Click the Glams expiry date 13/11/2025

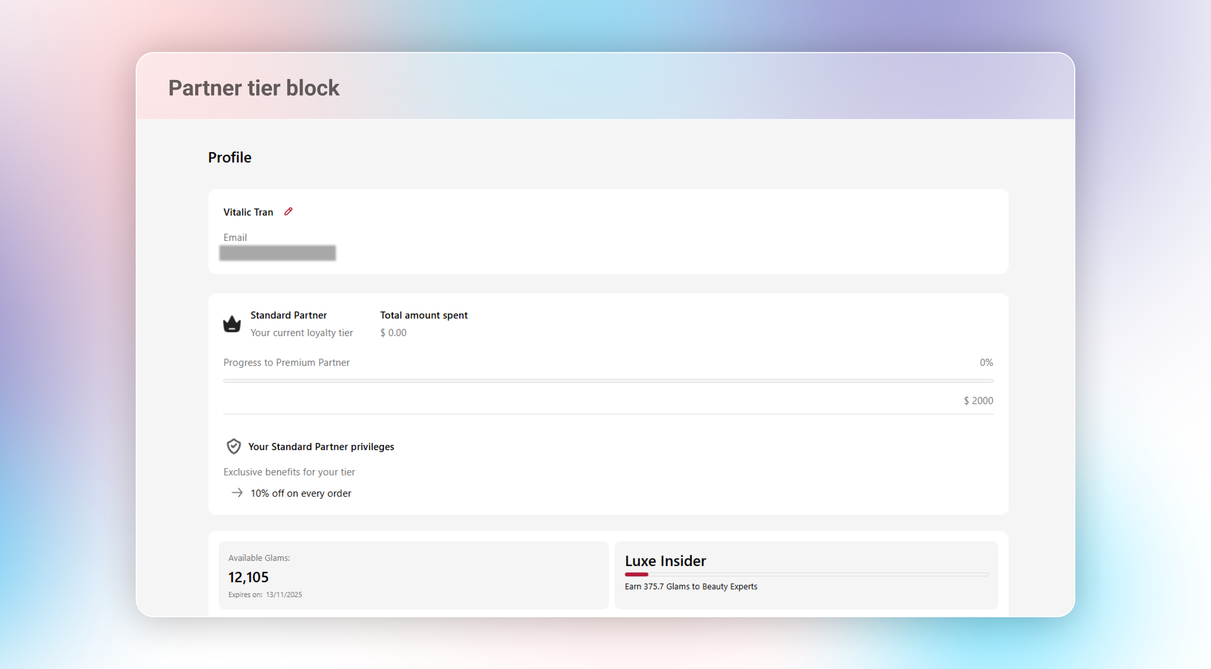click(x=284, y=594)
